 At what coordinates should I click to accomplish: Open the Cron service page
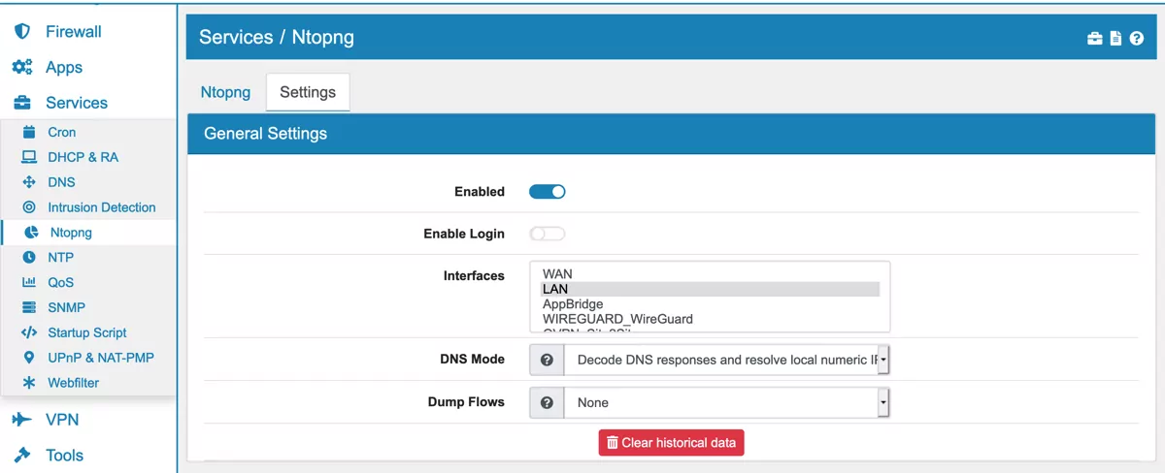61,132
